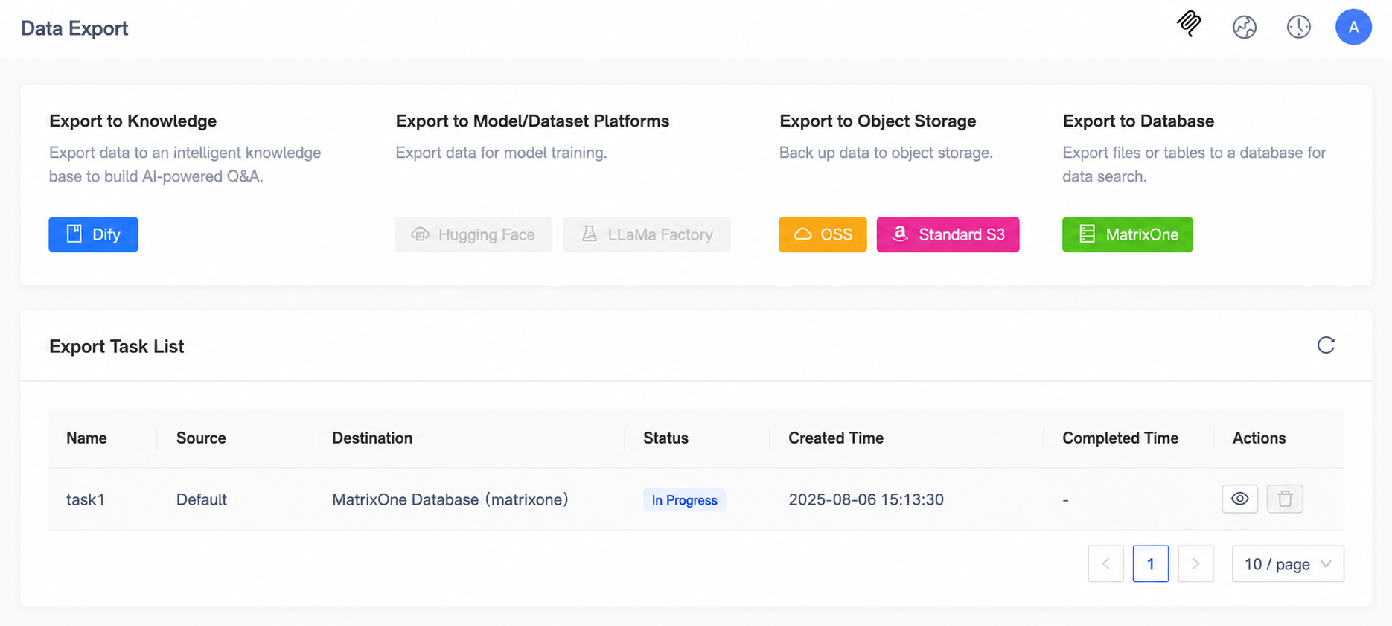View task1 details with eye icon
The image size is (1392, 626).
[x=1240, y=499]
